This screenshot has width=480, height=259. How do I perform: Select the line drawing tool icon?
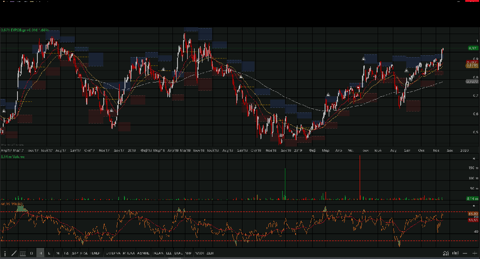coord(14,253)
